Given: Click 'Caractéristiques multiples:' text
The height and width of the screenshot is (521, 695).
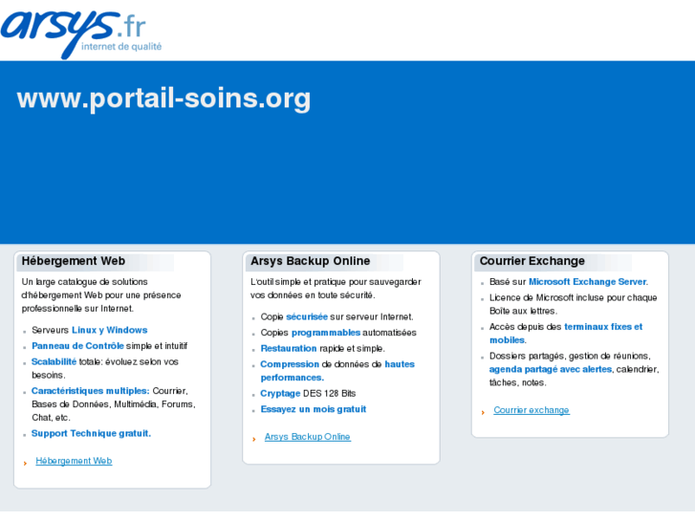Looking at the screenshot, I should pyautogui.click(x=91, y=391).
